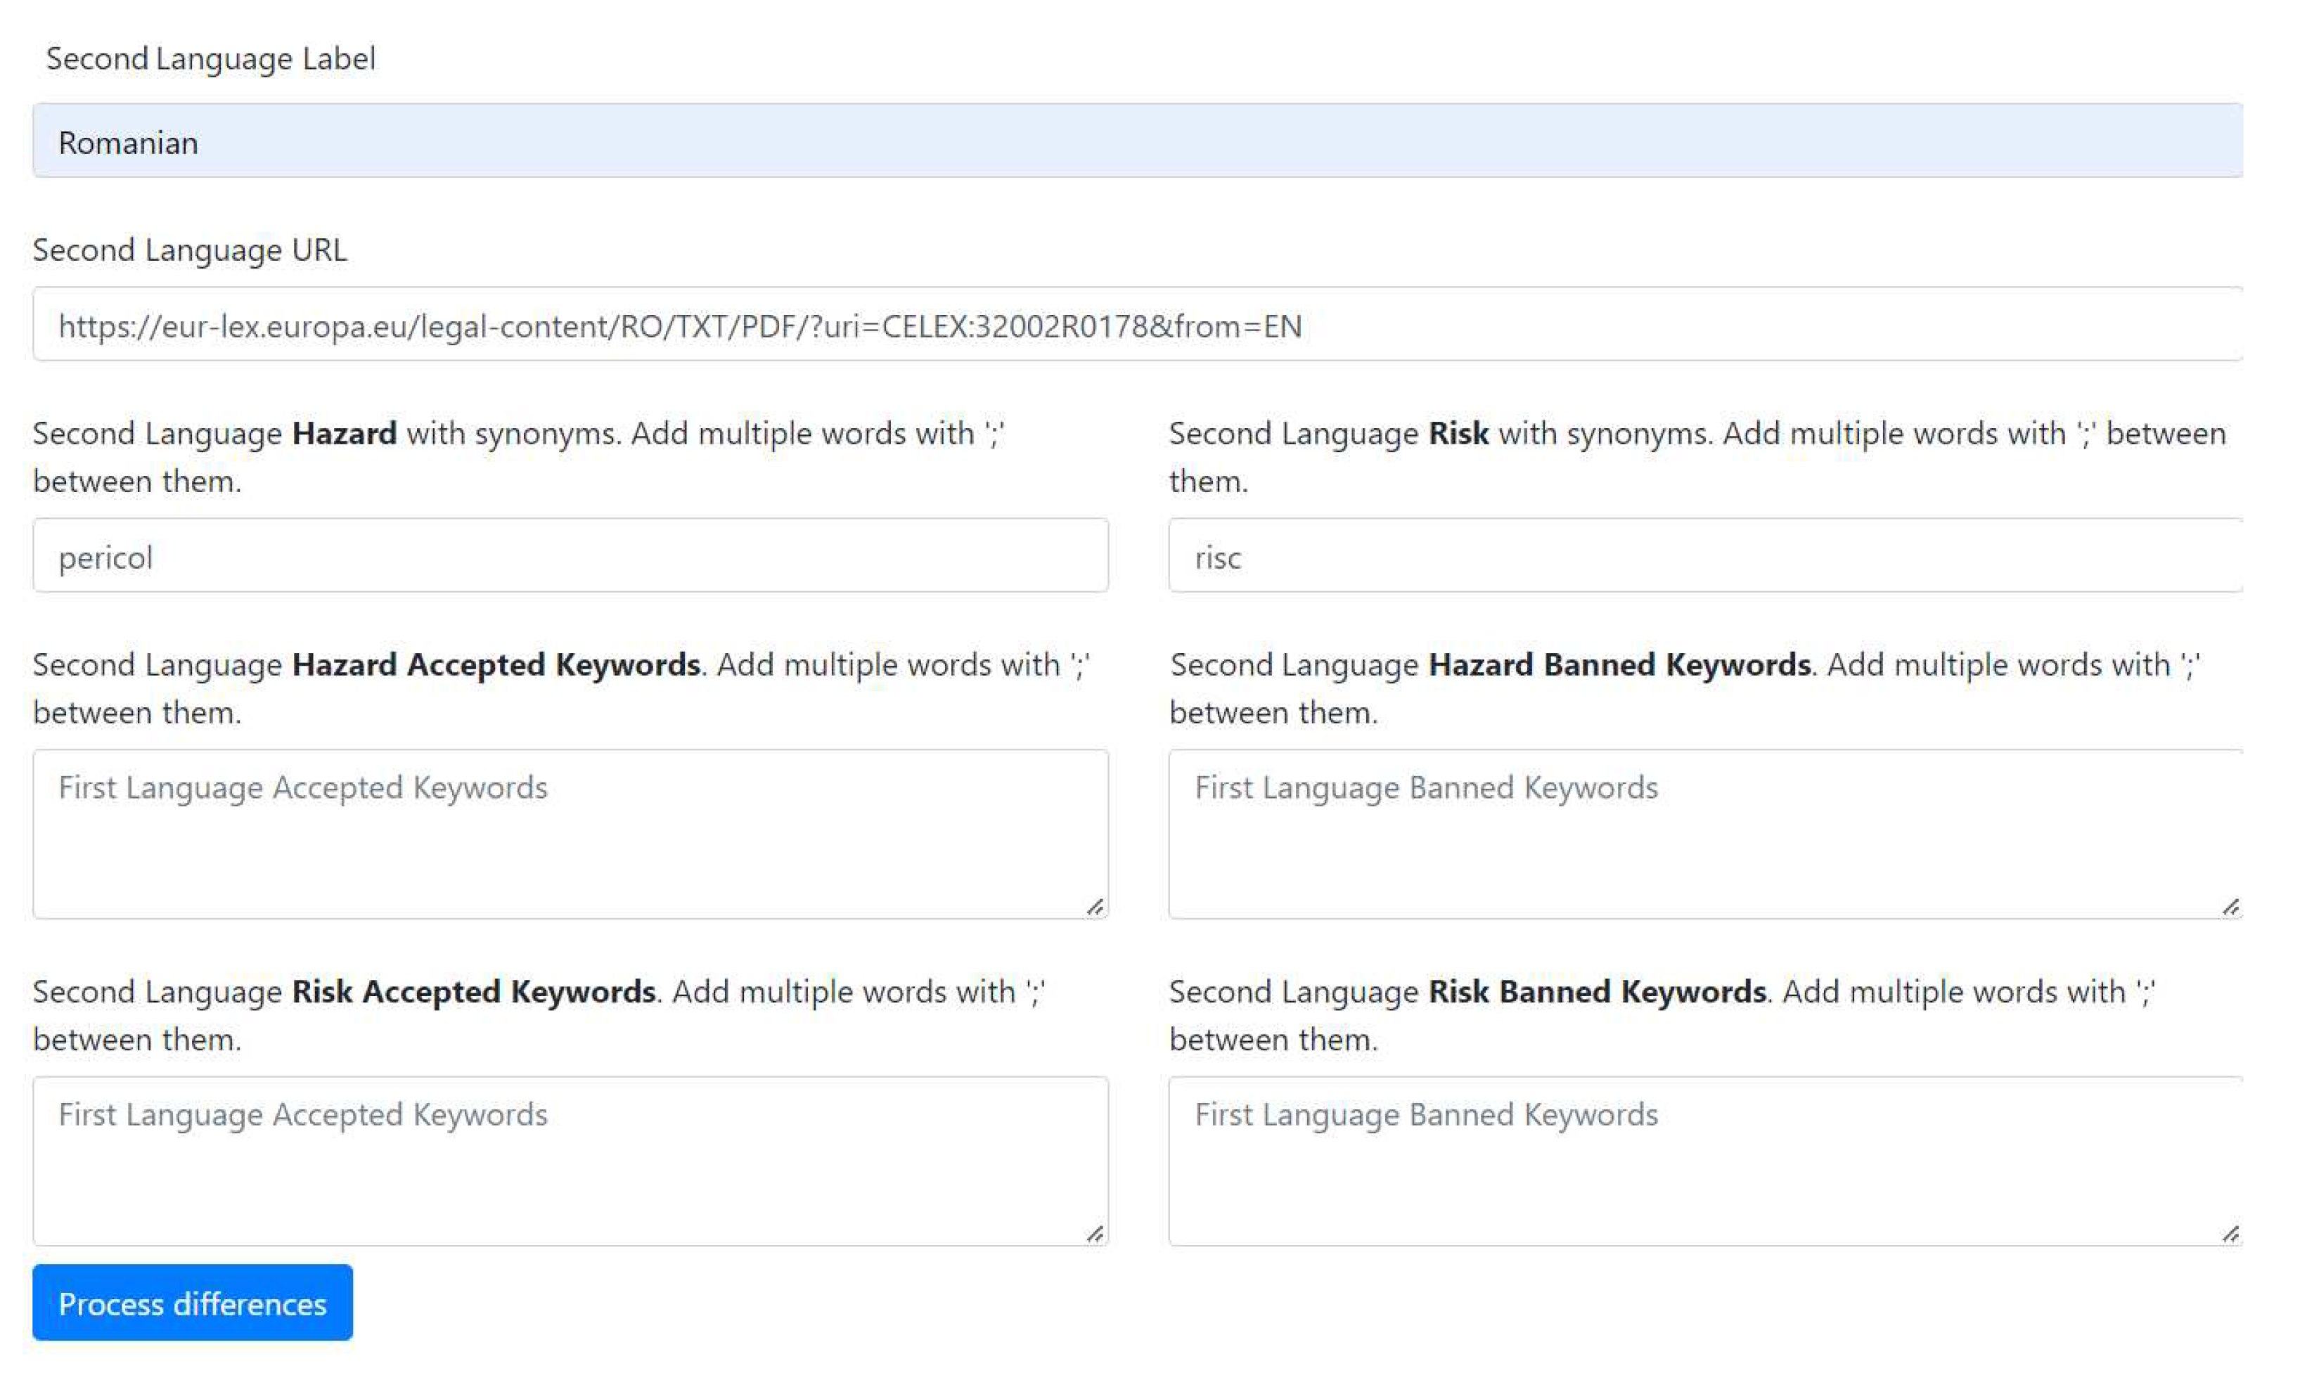Viewport: 2307px width, 1380px height.
Task: Click the resize grip on Hazard Accepted Keywords
Action: coord(1097,907)
